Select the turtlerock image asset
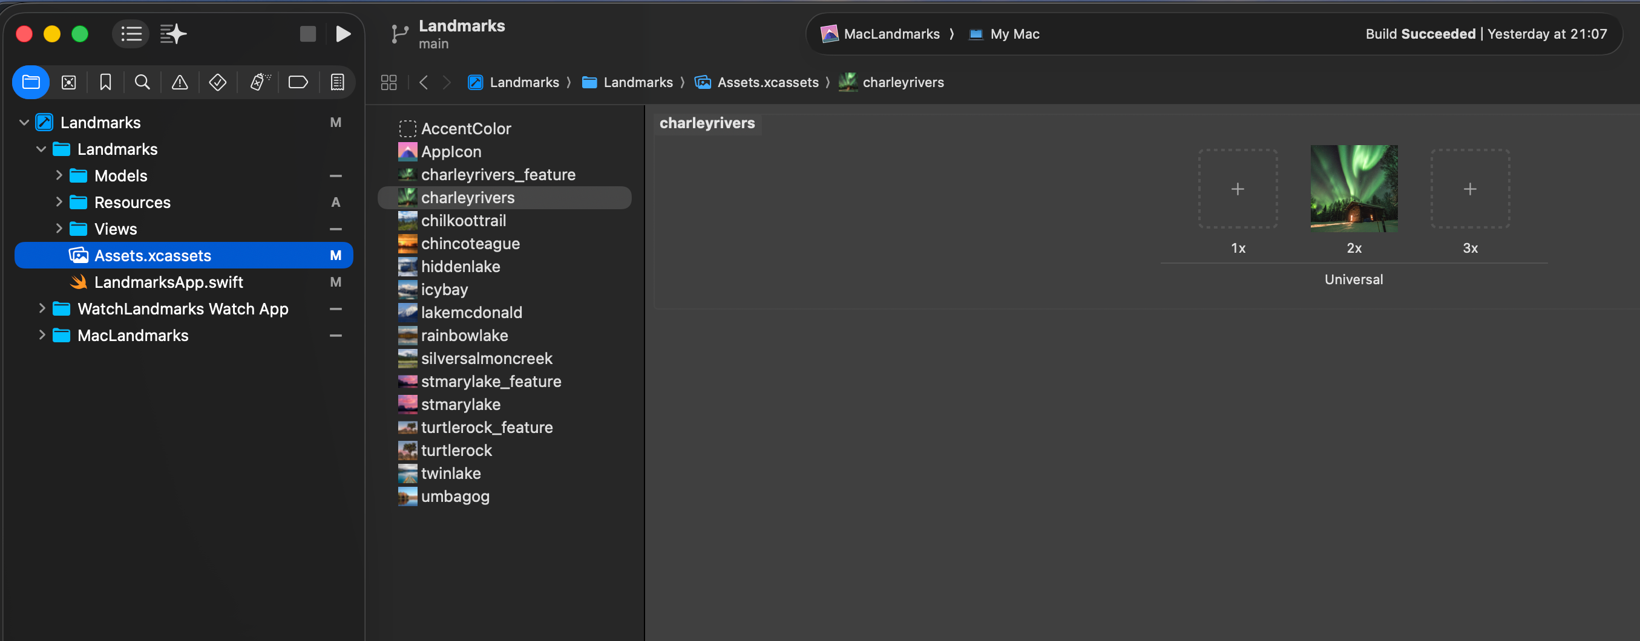Screen dimensions: 1640x641 click(x=456, y=451)
